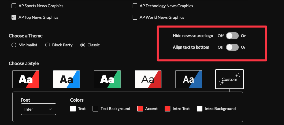Select the white and red thin-font style
The height and width of the screenshot is (125, 284).
pyautogui.click(x=148, y=79)
